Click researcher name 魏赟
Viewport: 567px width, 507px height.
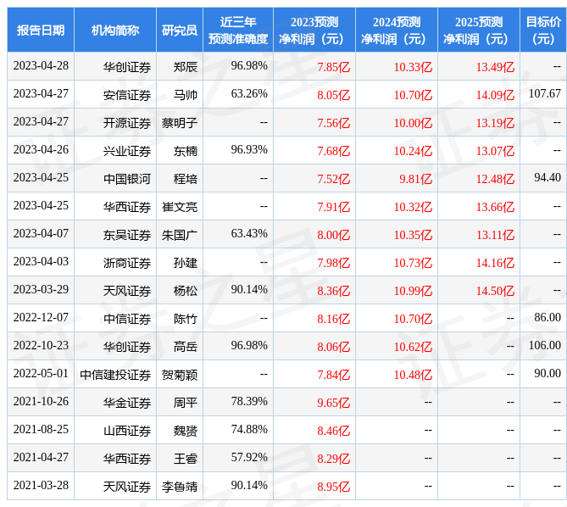[185, 431]
